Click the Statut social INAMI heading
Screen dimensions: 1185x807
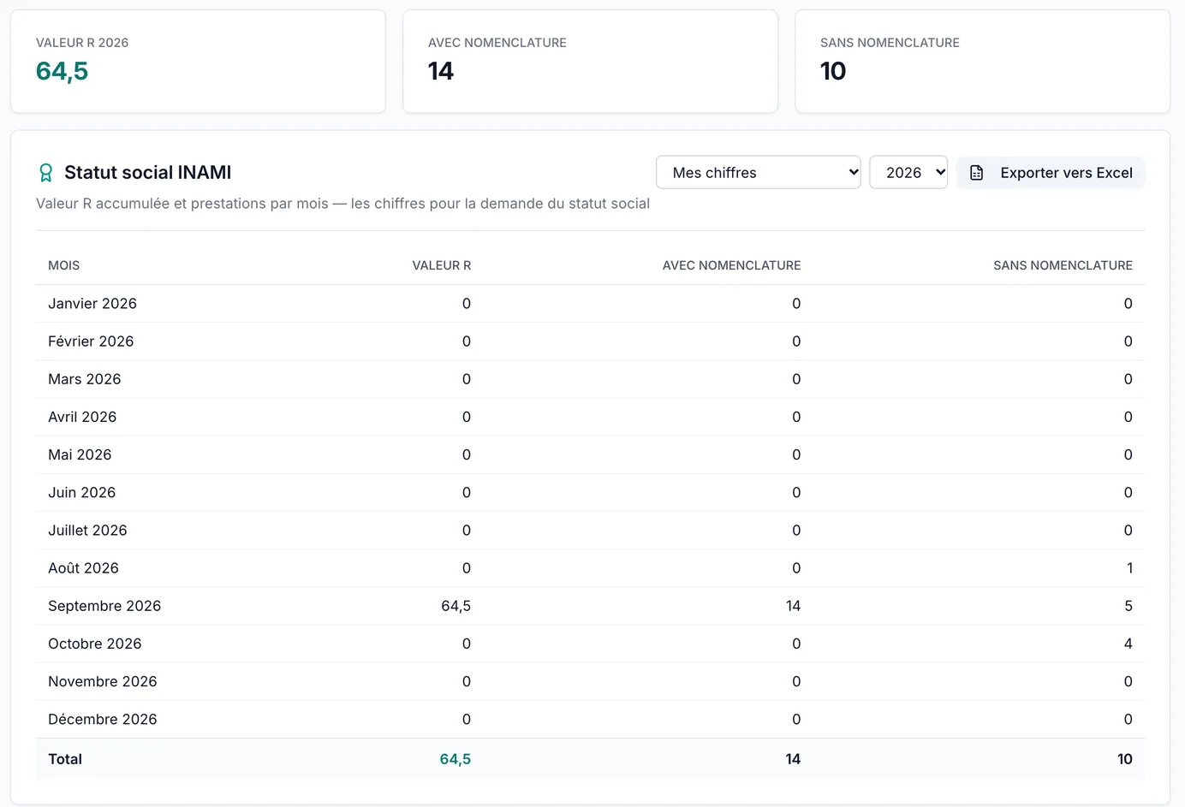click(x=148, y=173)
